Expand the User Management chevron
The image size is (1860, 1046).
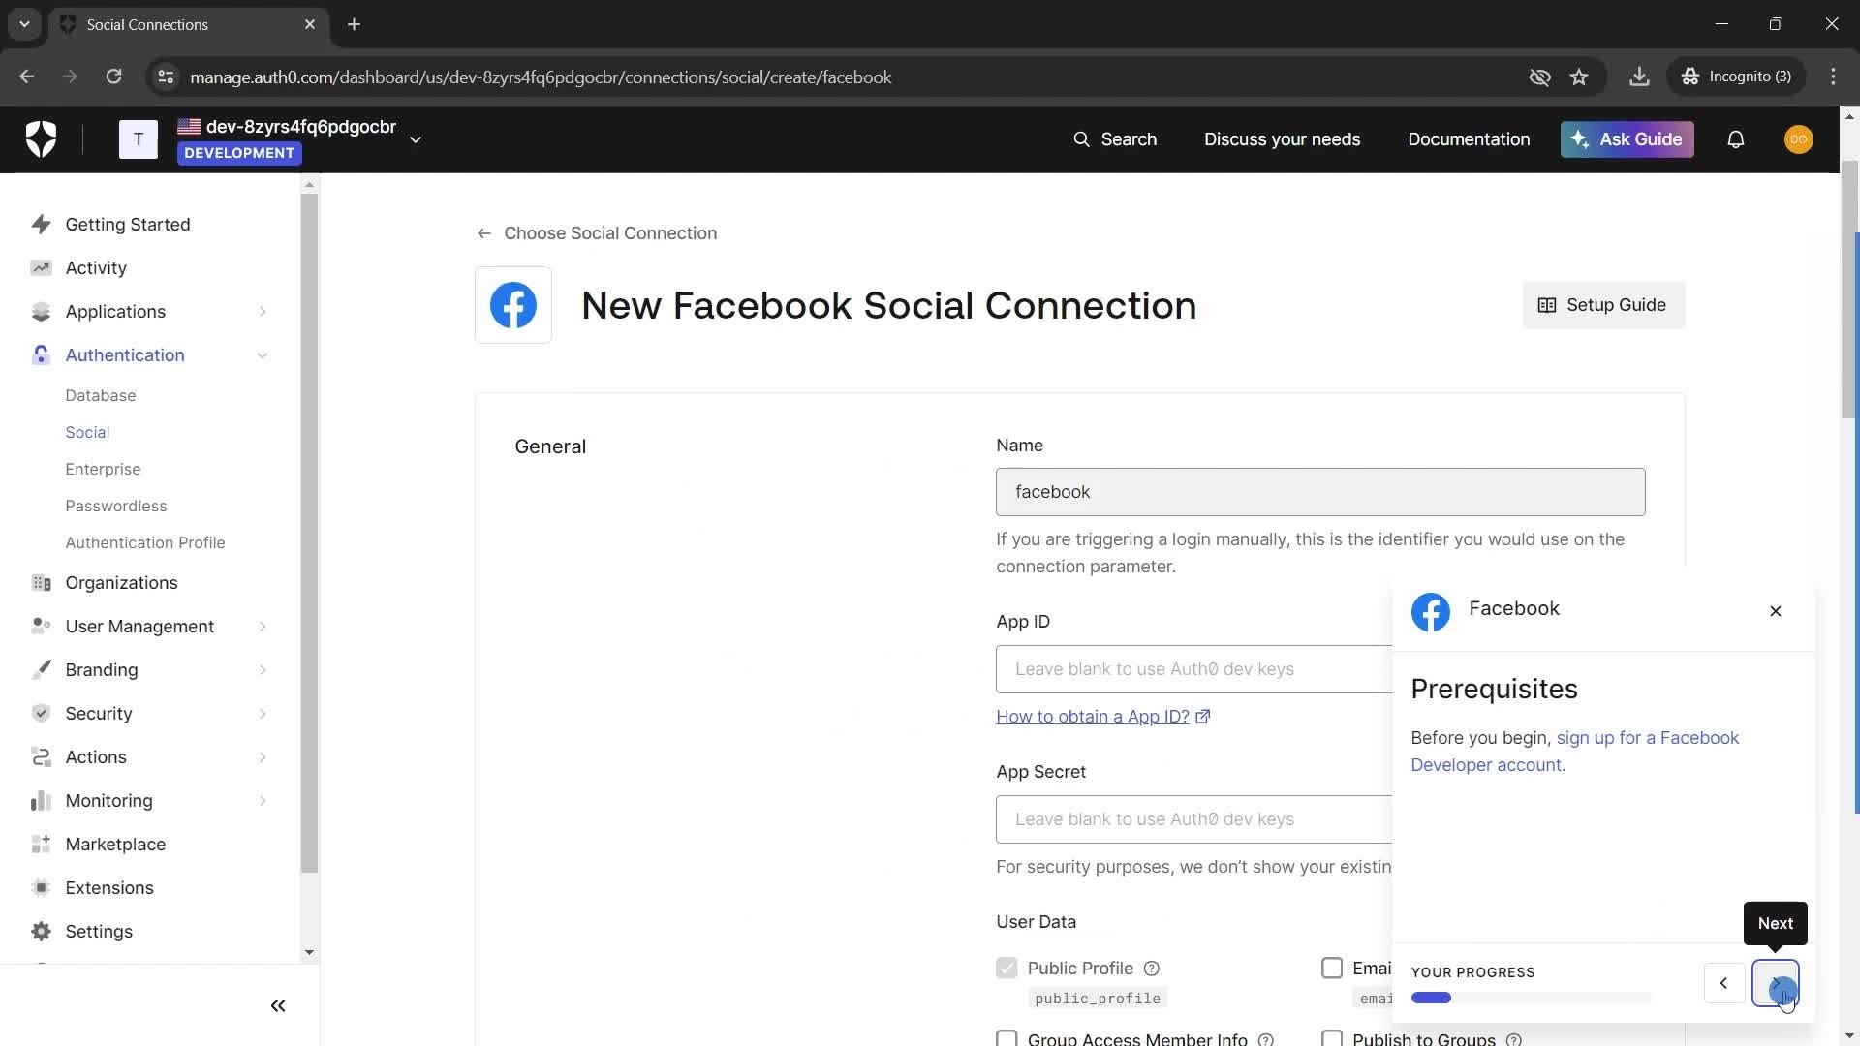pos(263,627)
